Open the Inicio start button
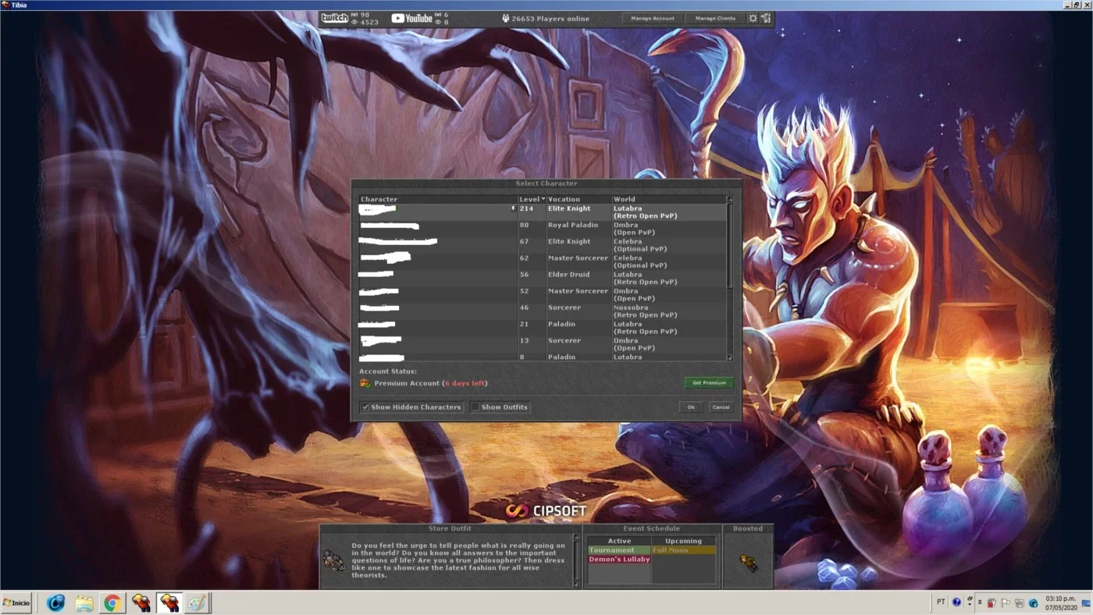1093x615 pixels. pos(16,603)
